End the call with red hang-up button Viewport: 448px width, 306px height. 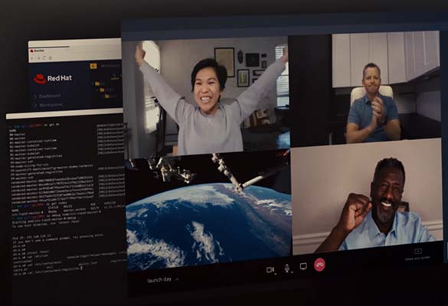coord(319,265)
